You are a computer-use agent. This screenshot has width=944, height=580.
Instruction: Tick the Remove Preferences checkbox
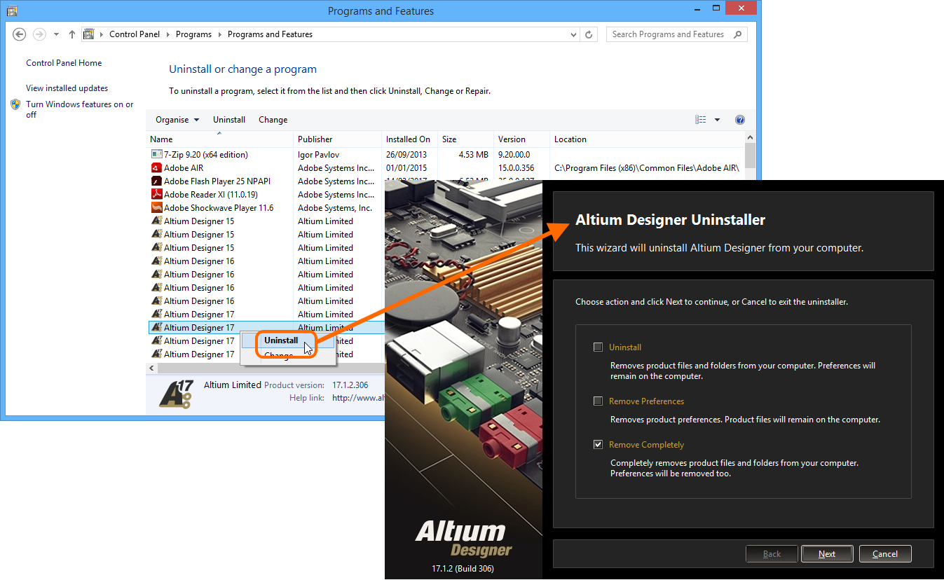pos(598,401)
